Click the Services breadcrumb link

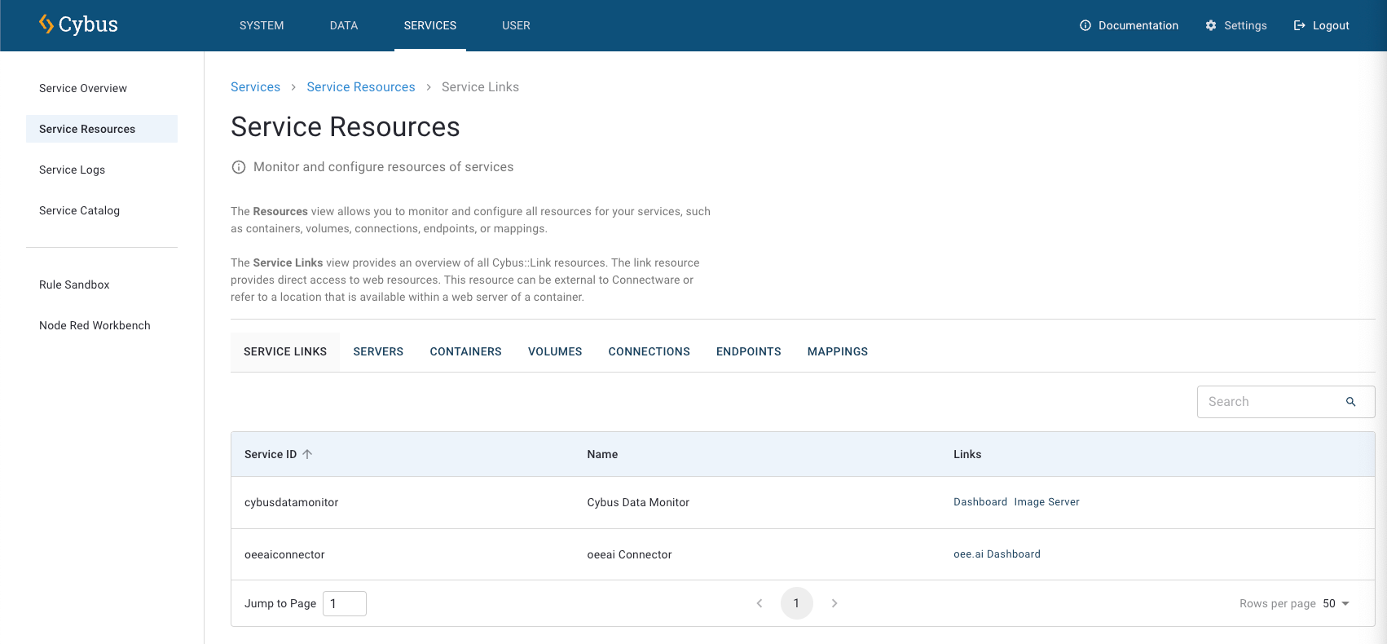tap(255, 87)
